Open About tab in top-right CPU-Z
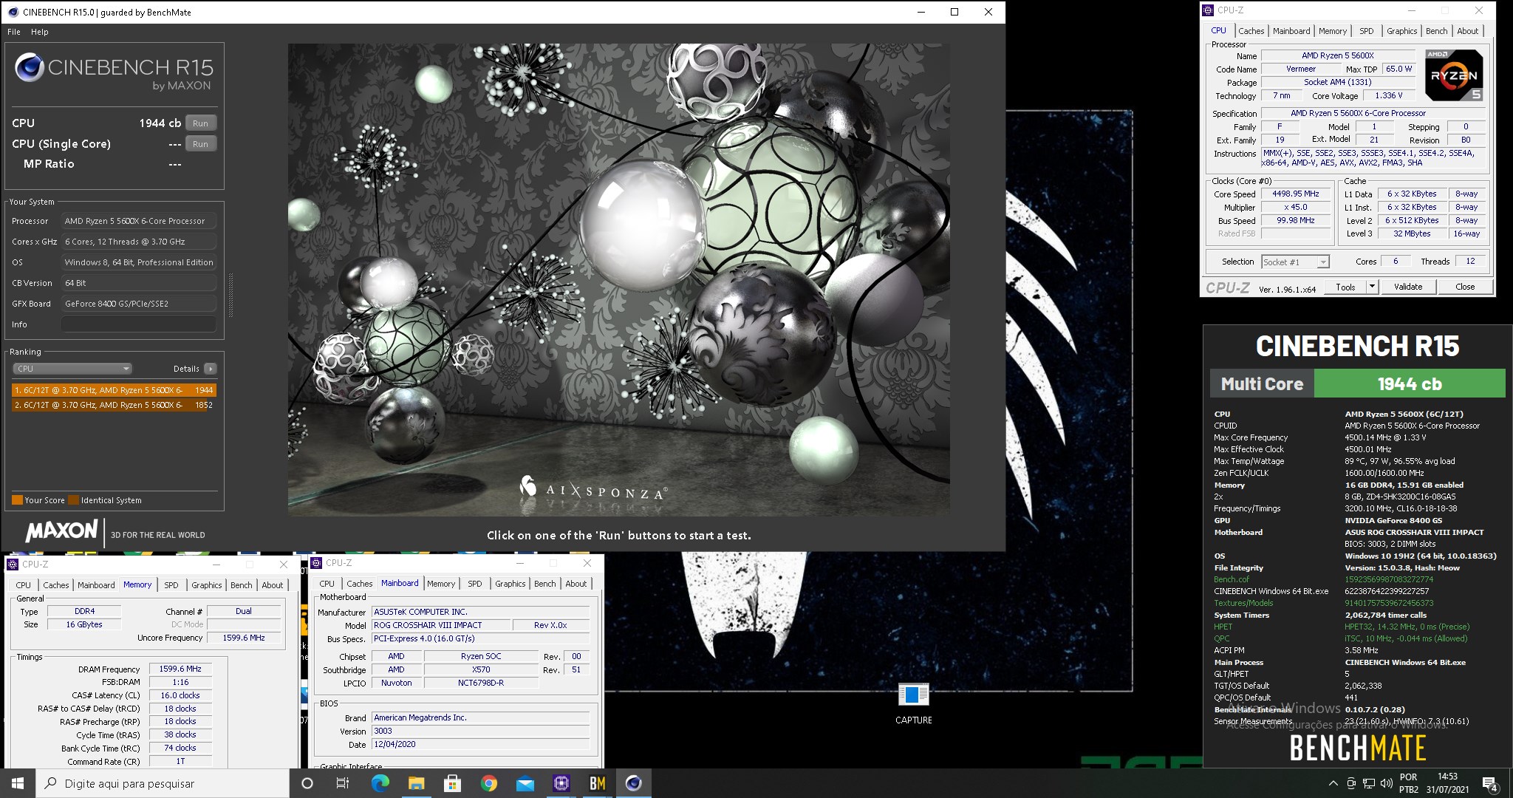1513x798 pixels. [1467, 31]
